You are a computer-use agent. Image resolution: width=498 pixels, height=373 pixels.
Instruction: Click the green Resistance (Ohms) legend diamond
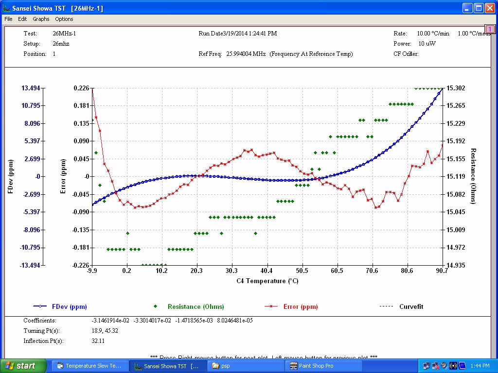[156, 306]
